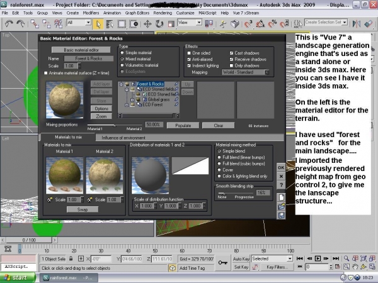Expand the Global grass tree node
The height and width of the screenshot is (283, 378).
(132, 99)
